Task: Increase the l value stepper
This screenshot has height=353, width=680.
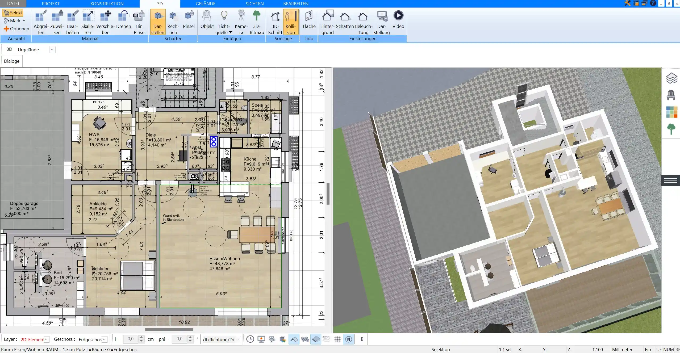Action: coord(141,337)
